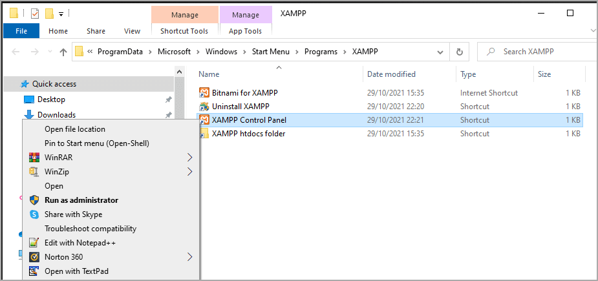Open the File tab
598x281 pixels.
(21, 31)
